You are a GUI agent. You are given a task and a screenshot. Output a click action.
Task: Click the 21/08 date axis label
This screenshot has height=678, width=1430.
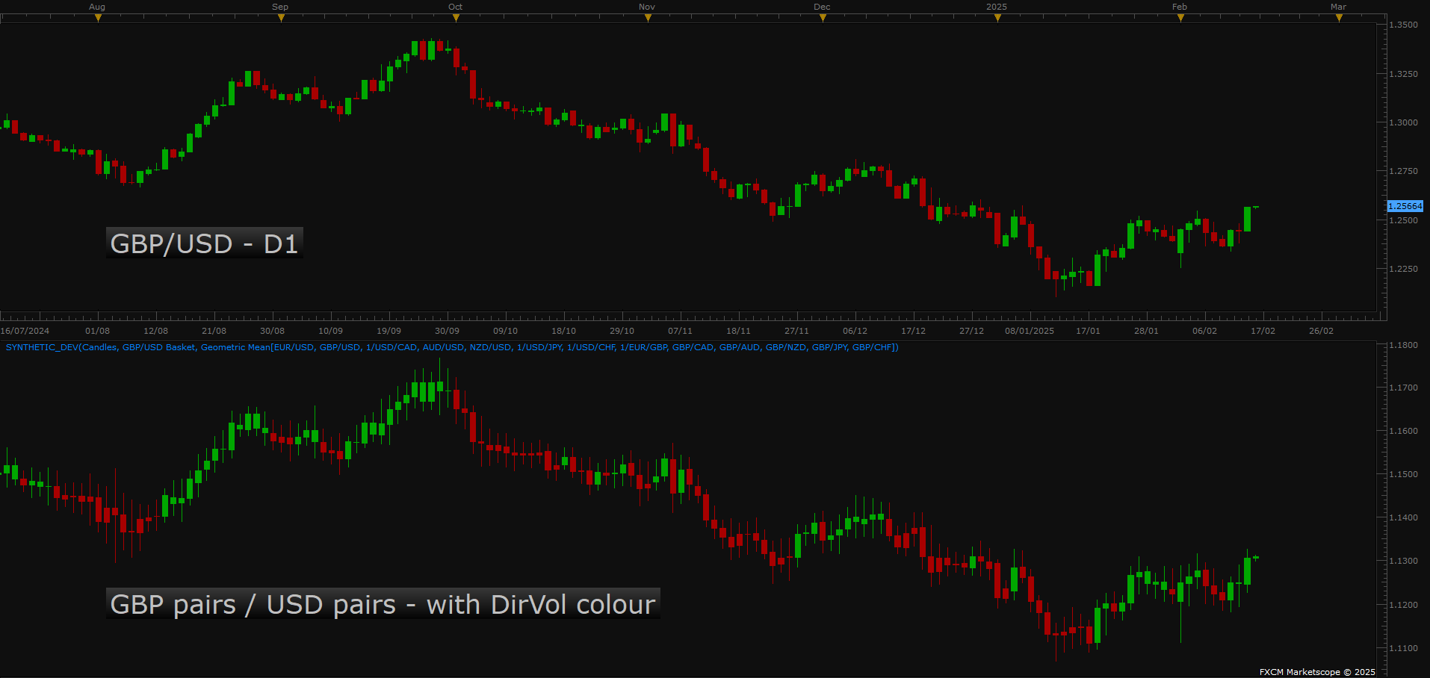coord(214,331)
